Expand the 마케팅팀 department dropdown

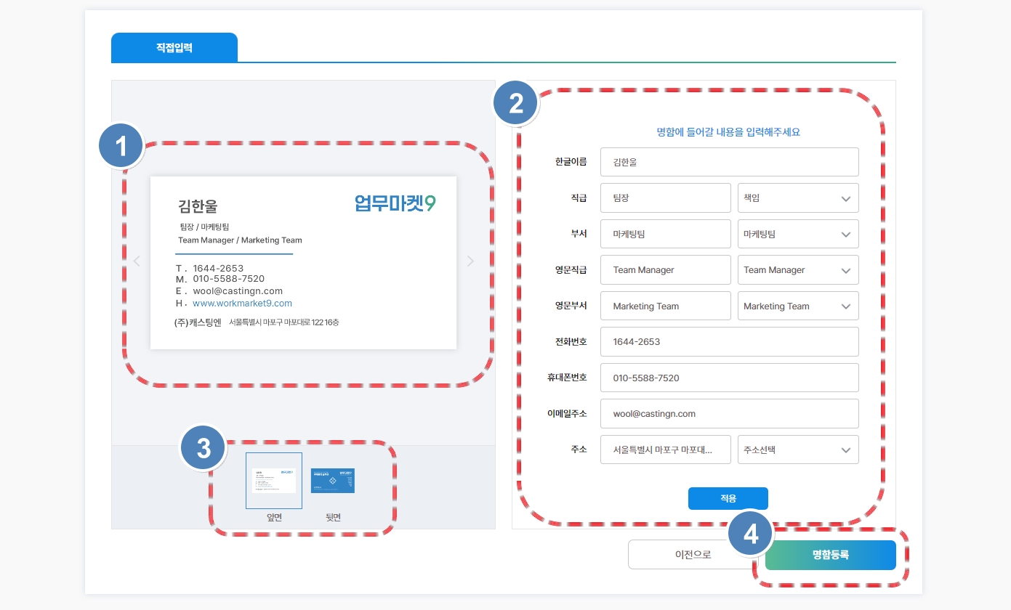797,234
